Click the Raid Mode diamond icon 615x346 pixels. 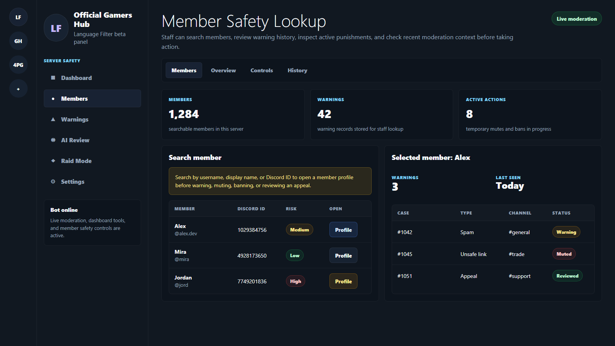coord(53,161)
